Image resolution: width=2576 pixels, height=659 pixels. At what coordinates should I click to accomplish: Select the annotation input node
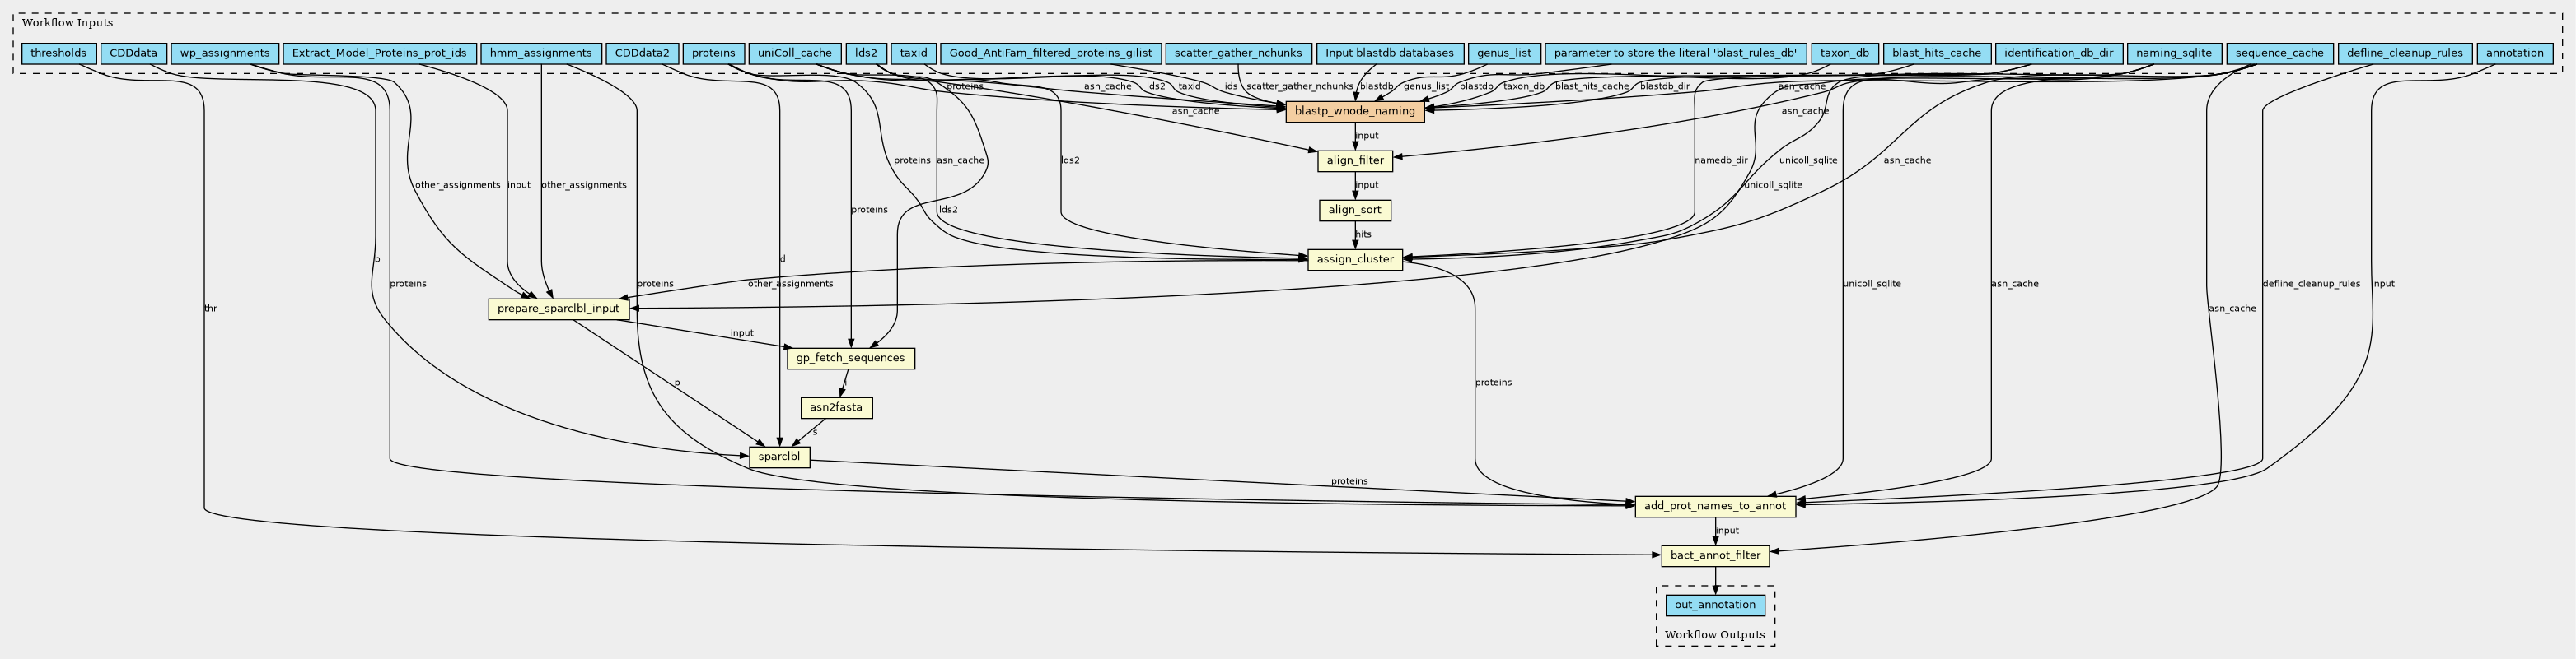pos(2514,54)
